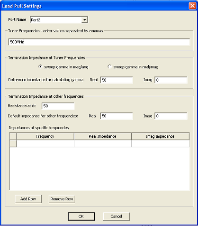Screen dimensions: 198x226
Task: Click the empty Real Impedance cell
Action: pos(103,143)
